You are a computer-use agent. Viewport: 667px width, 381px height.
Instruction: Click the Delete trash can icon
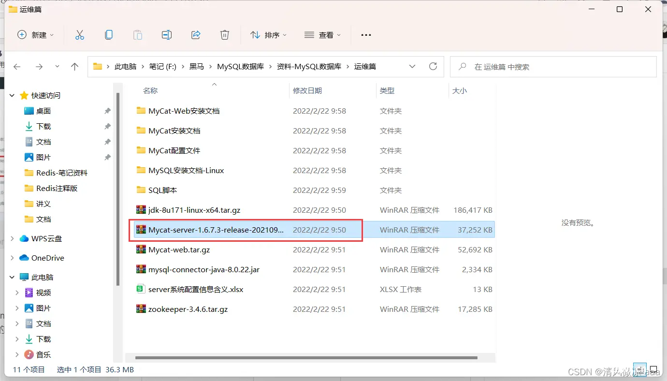pos(225,35)
